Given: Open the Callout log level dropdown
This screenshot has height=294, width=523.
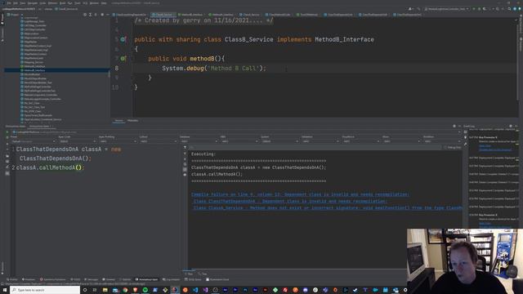Looking at the screenshot, I should (158, 141).
